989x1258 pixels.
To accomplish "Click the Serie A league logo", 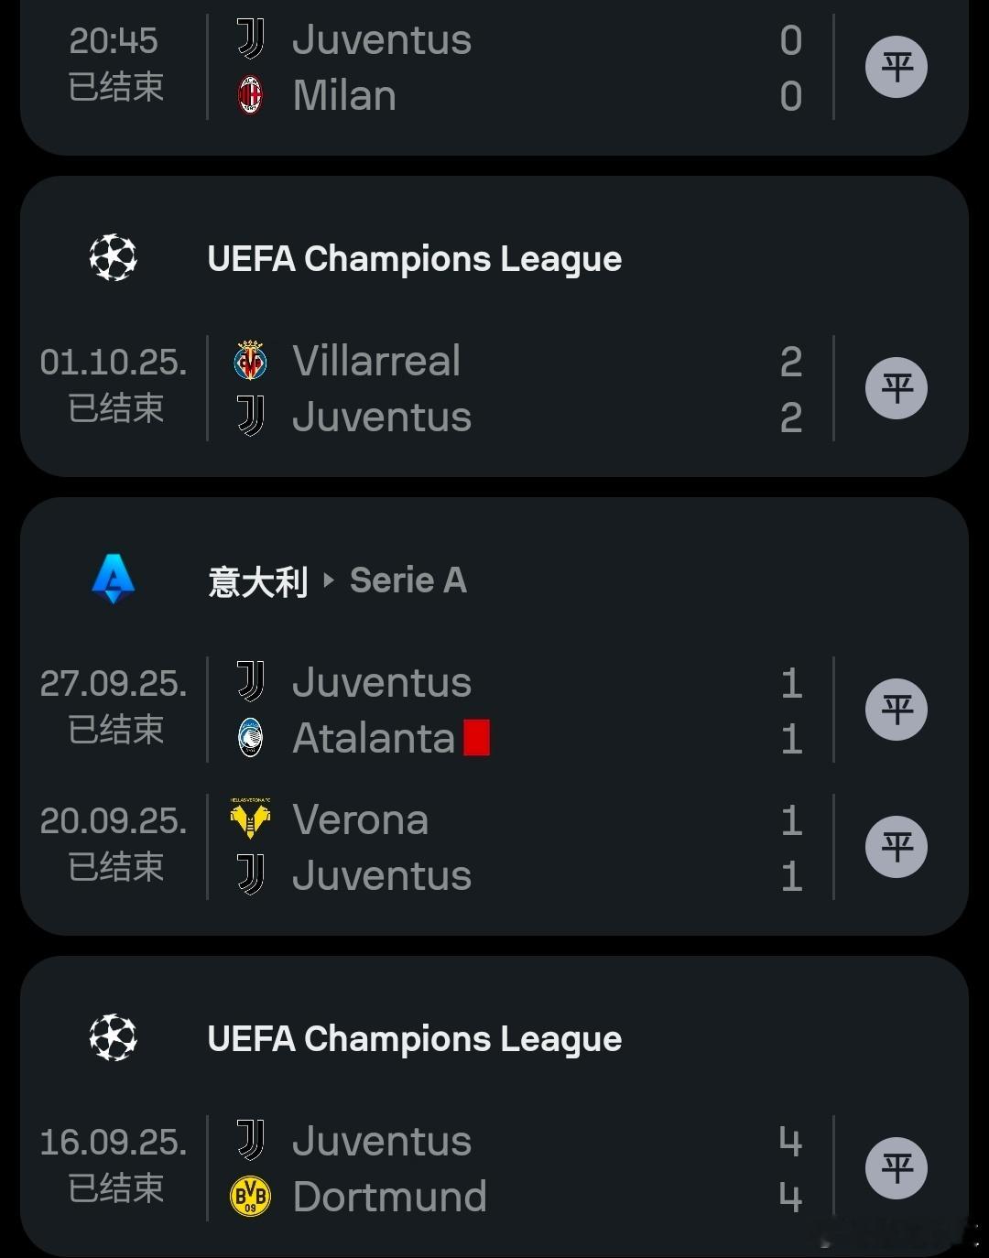I will tap(114, 579).
